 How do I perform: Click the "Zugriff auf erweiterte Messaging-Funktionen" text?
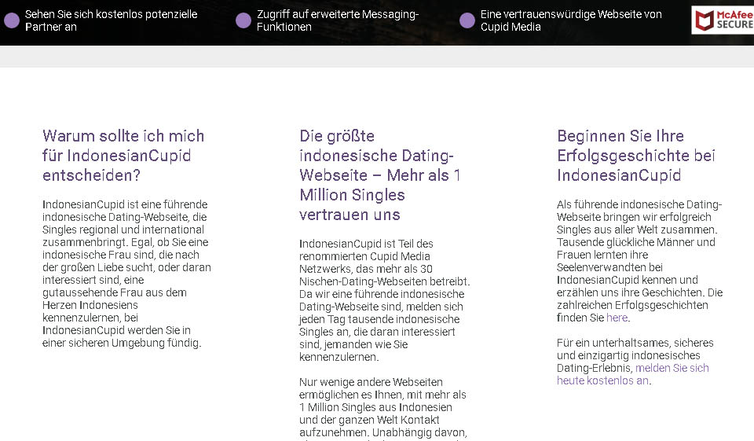coord(338,20)
